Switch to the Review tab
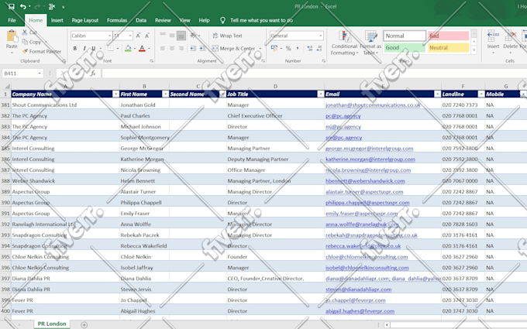Screen dimensions: 527x329 coord(163,20)
